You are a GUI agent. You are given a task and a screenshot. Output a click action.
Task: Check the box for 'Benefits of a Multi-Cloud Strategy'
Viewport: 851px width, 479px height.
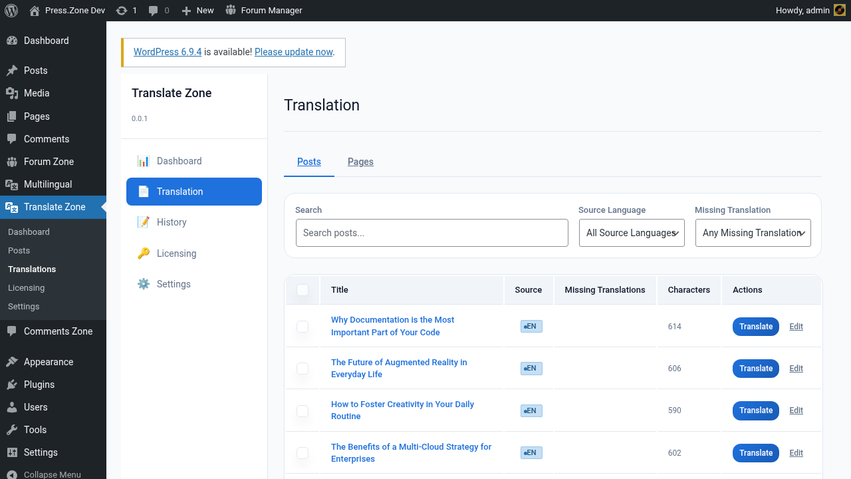coord(303,453)
